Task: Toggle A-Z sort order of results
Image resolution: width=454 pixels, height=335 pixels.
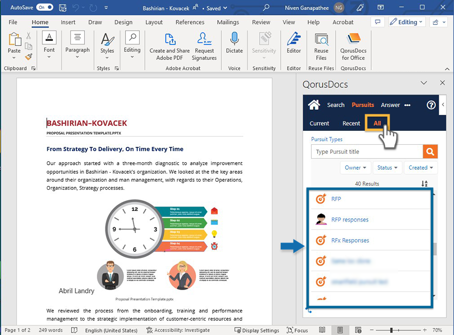Action: pyautogui.click(x=425, y=184)
